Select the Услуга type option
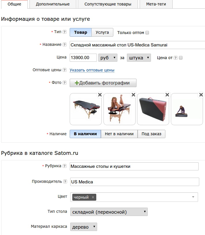The image size is (205, 235). point(102,32)
